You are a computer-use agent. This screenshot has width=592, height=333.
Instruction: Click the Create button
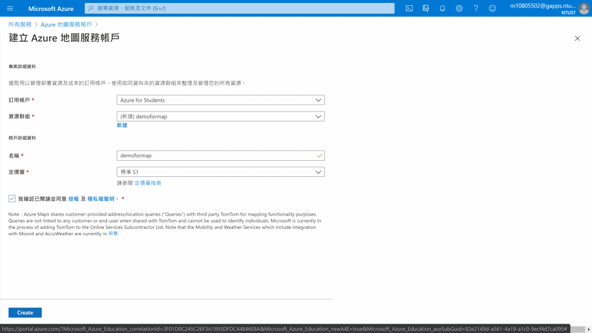tap(25, 313)
